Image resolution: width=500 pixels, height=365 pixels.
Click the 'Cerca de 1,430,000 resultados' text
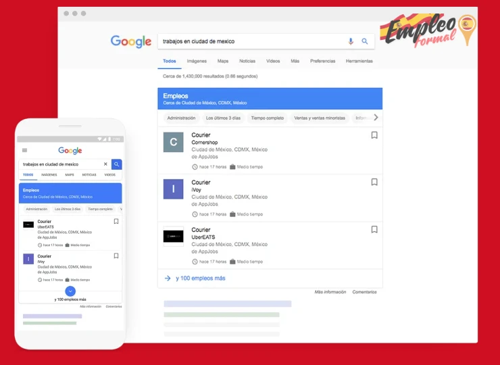pos(210,76)
